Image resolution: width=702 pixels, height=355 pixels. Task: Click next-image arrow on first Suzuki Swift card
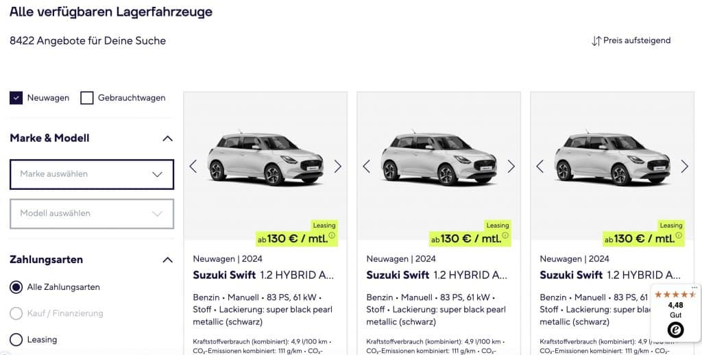click(x=337, y=166)
